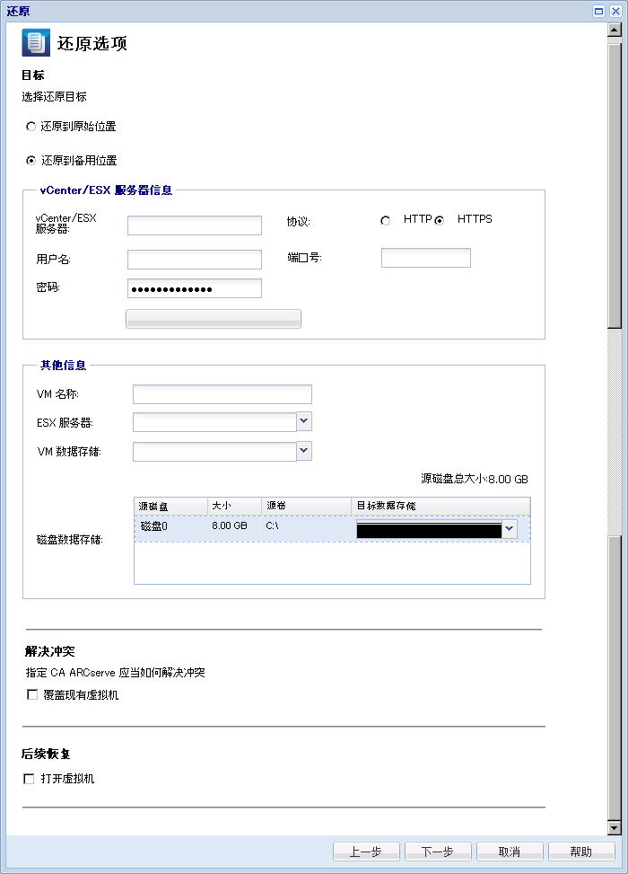The width and height of the screenshot is (628, 874).
Task: Click the 源磁盘 column header
Action: 171,506
